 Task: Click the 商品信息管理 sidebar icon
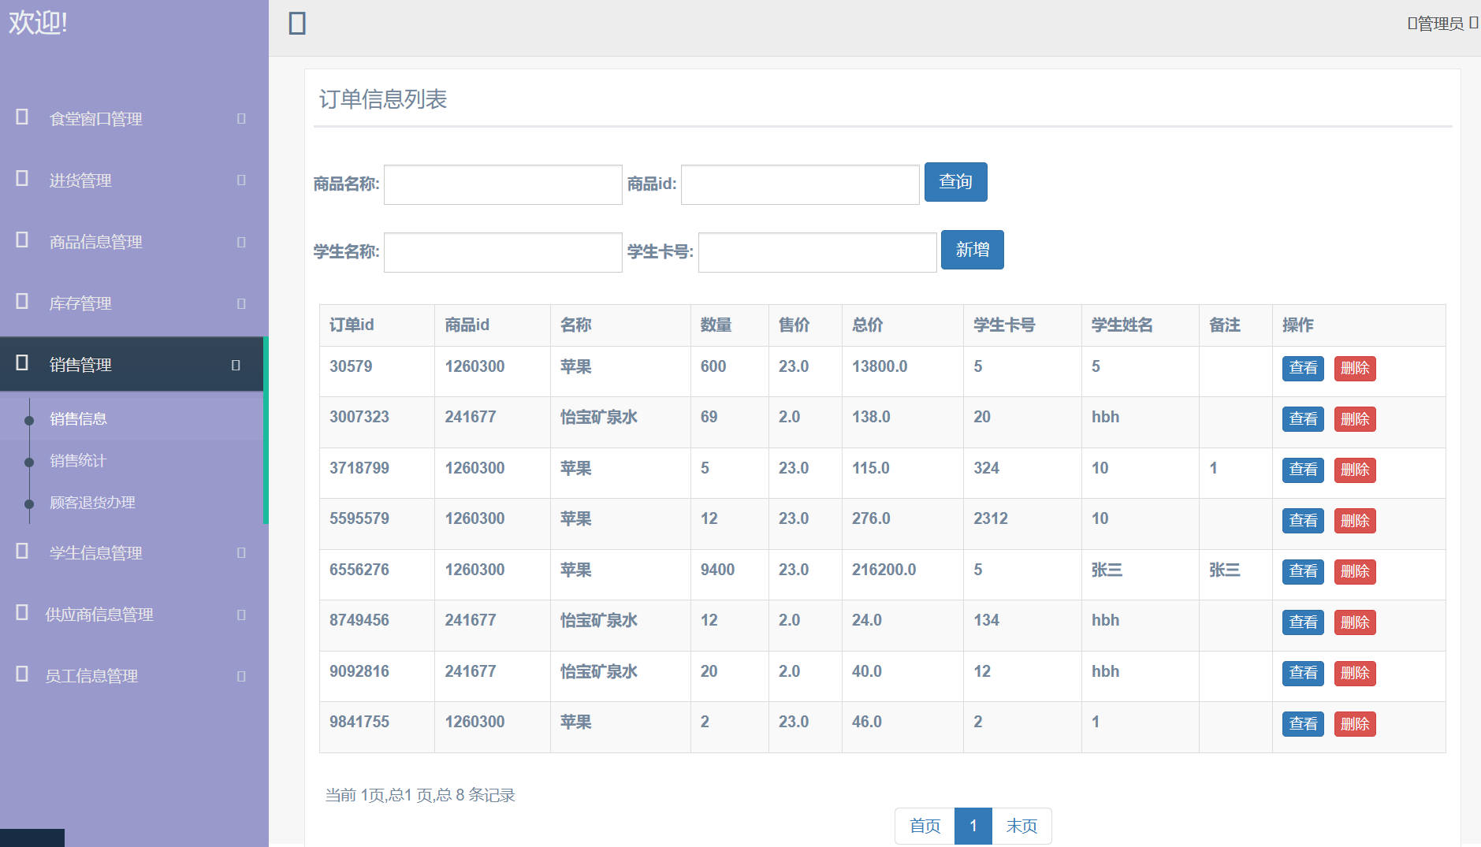(20, 241)
